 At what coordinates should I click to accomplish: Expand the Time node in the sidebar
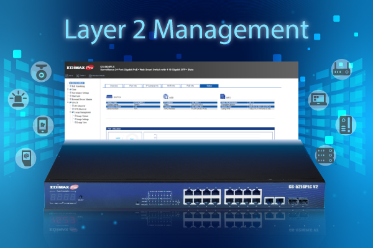[x=68, y=89]
